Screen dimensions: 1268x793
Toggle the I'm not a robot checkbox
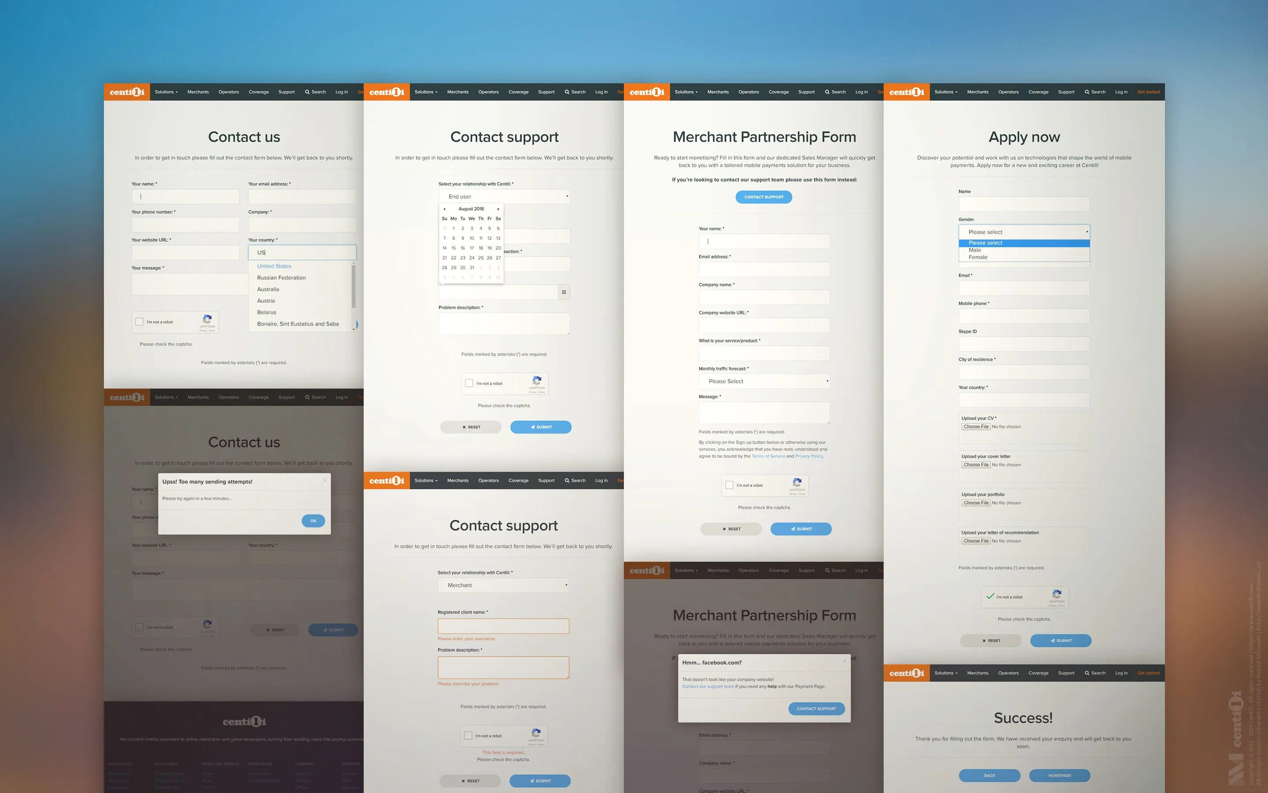(140, 322)
